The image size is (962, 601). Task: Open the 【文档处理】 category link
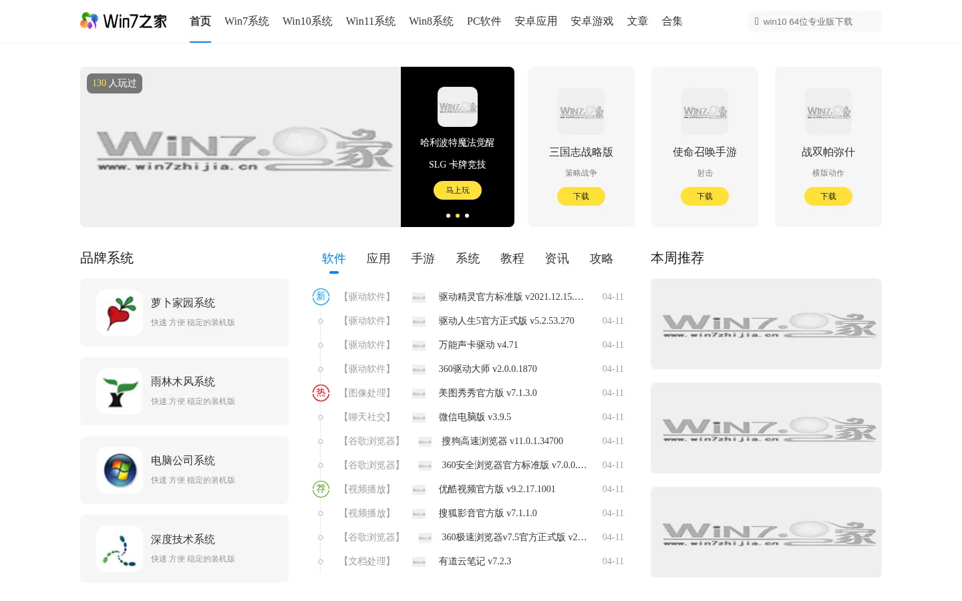[367, 561]
